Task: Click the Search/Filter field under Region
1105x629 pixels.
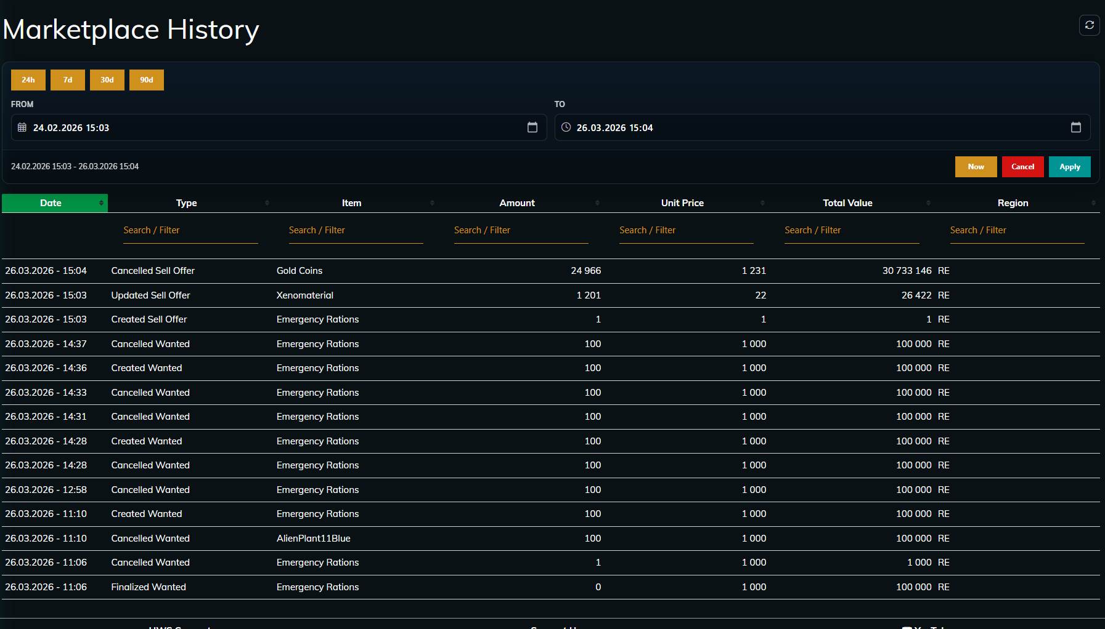Action: click(1017, 230)
